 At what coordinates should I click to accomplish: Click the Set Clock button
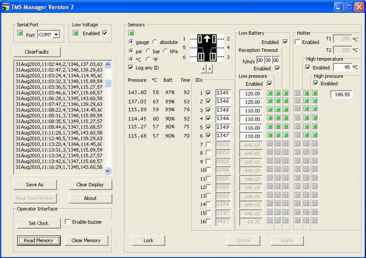39,223
